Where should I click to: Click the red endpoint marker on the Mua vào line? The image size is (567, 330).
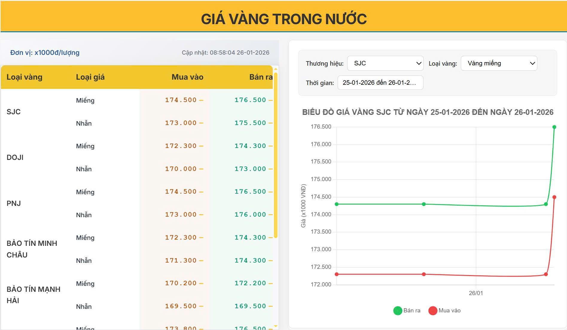tap(555, 197)
